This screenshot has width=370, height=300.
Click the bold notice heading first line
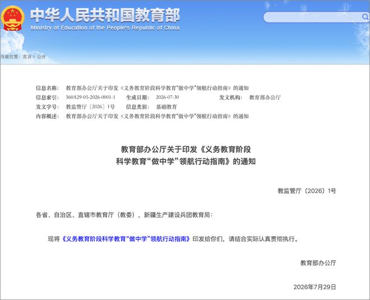click(186, 149)
